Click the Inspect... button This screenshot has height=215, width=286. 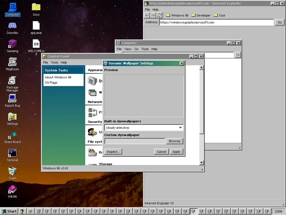[x=113, y=152]
